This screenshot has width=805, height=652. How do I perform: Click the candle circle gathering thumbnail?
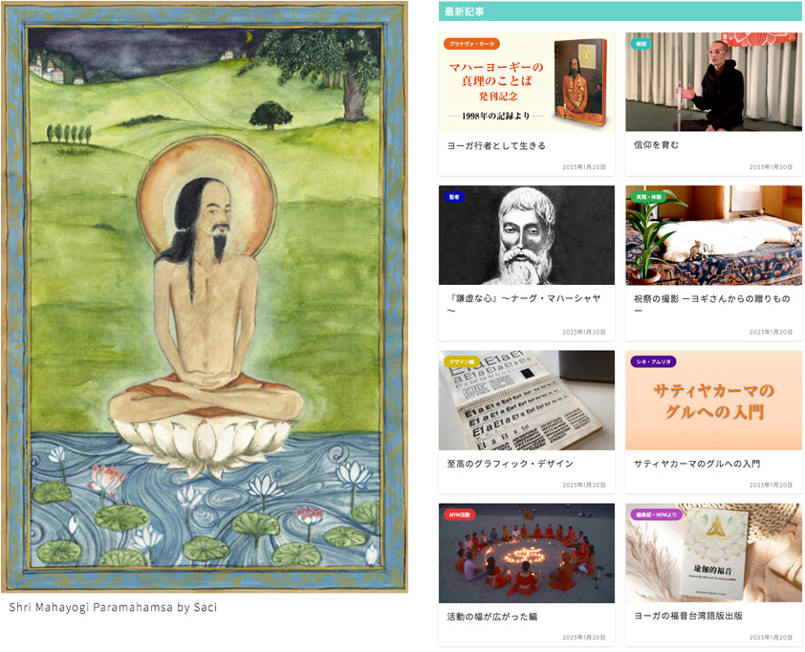click(x=526, y=553)
